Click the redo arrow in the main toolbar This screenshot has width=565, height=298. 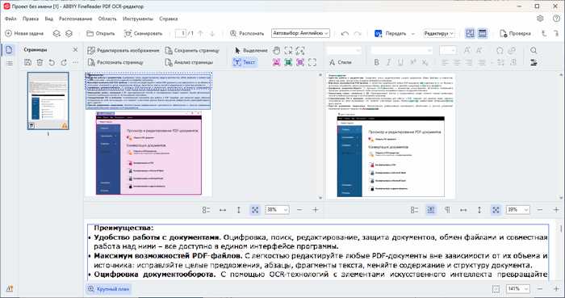coord(358,33)
